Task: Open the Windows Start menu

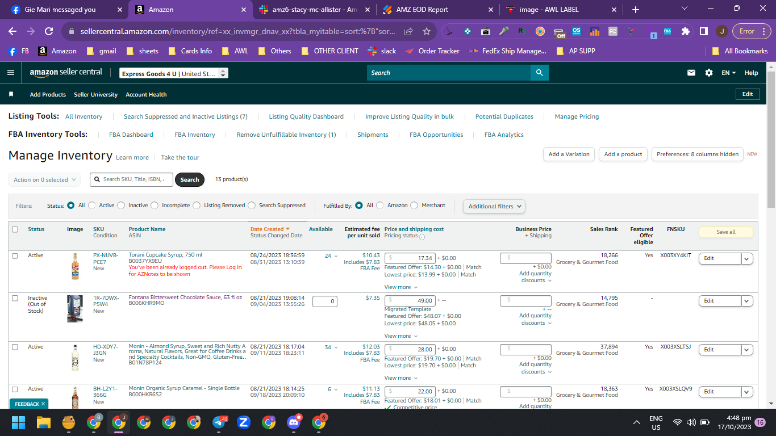Action: point(19,422)
